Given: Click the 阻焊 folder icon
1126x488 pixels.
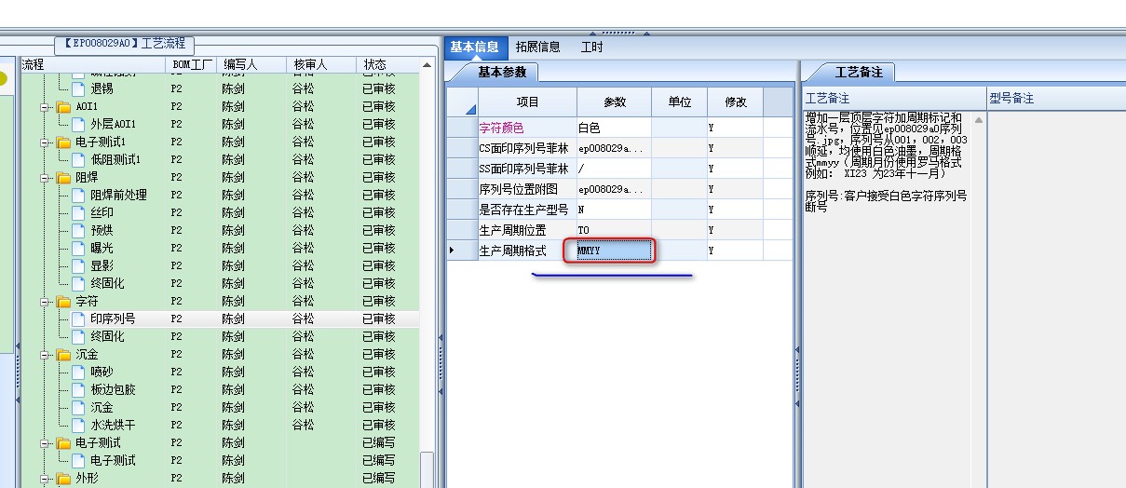Looking at the screenshot, I should (x=63, y=178).
